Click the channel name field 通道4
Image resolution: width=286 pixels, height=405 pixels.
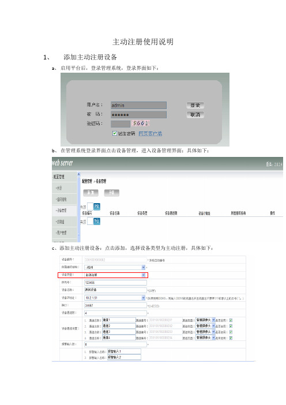[119, 337]
